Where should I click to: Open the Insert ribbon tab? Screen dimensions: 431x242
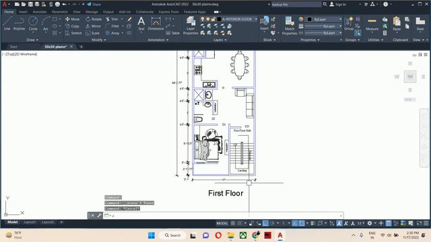(x=23, y=12)
